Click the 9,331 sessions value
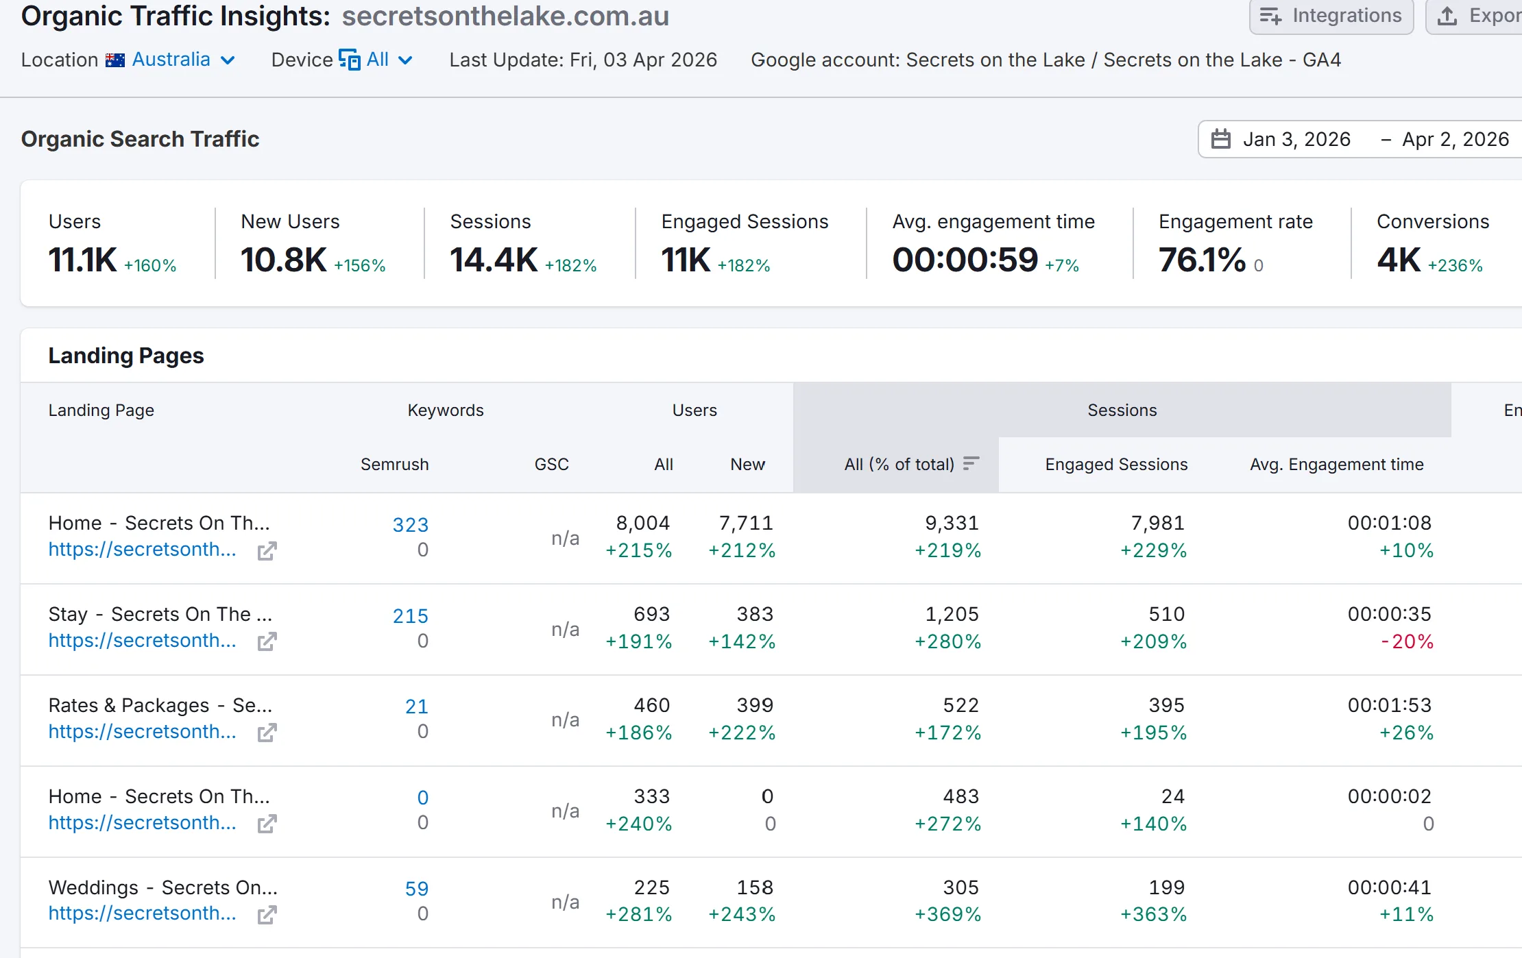This screenshot has width=1522, height=958. [x=952, y=524]
